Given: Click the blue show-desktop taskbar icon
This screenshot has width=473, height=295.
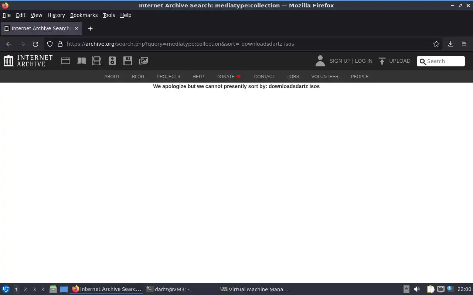Looking at the screenshot, I should tap(64, 289).
